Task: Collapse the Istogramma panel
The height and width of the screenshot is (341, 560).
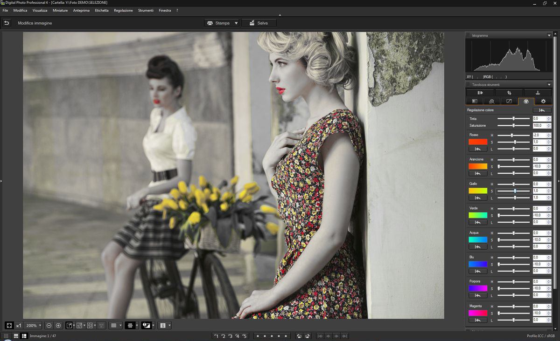Action: pyautogui.click(x=549, y=35)
